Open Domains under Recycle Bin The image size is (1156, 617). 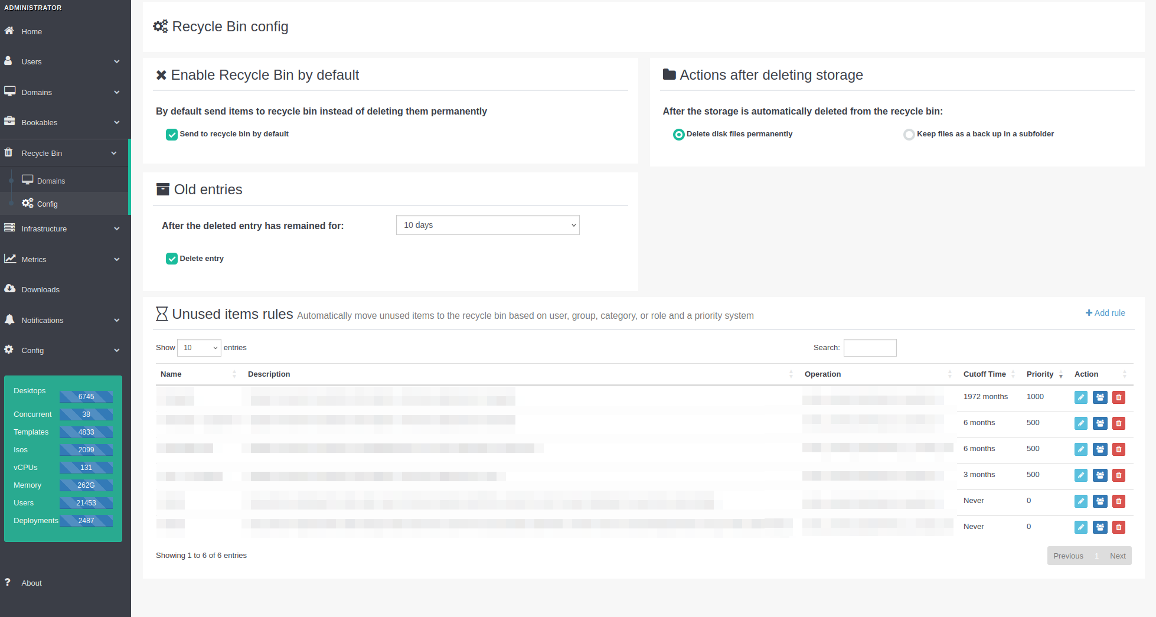point(51,181)
